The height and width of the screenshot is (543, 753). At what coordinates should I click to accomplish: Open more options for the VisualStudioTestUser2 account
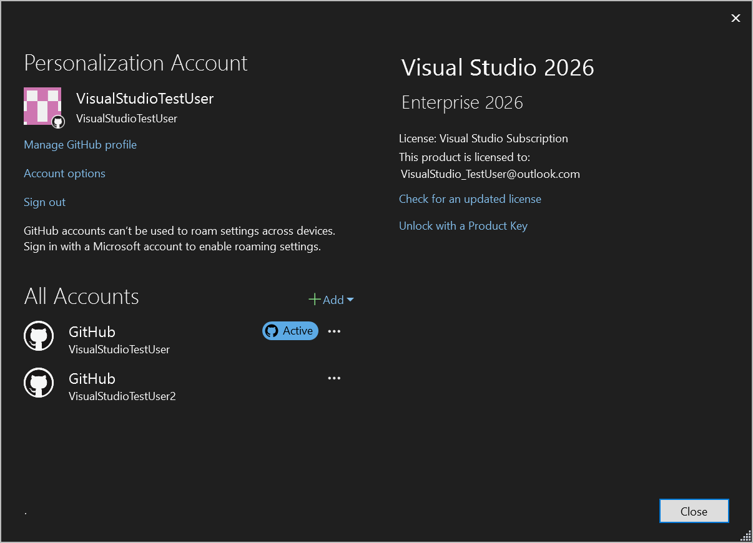(x=334, y=378)
